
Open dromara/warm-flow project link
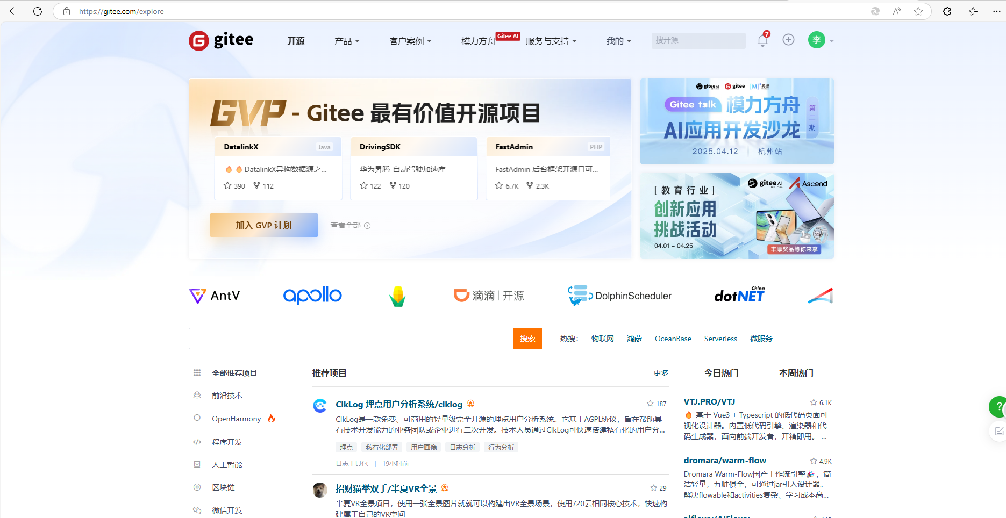point(725,461)
